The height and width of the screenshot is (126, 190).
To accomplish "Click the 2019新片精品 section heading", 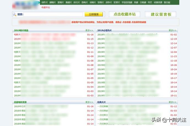I will pyautogui.click(x=21, y=30).
